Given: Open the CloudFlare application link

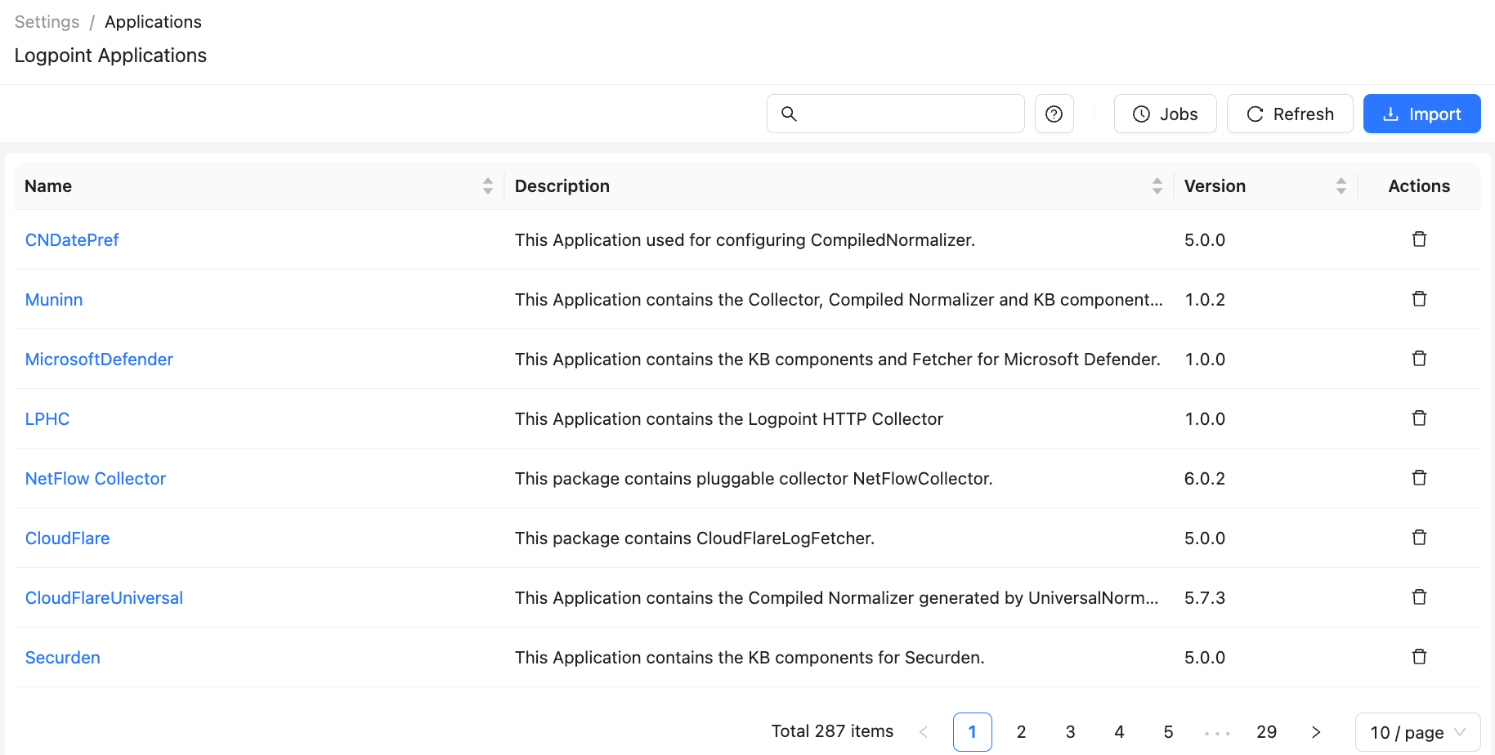Looking at the screenshot, I should click(x=67, y=538).
